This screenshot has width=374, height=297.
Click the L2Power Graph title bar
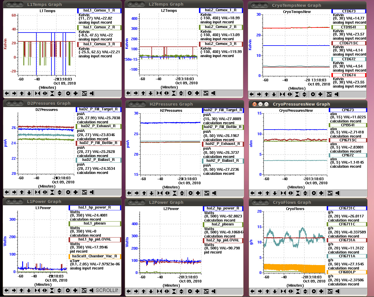[184, 202]
